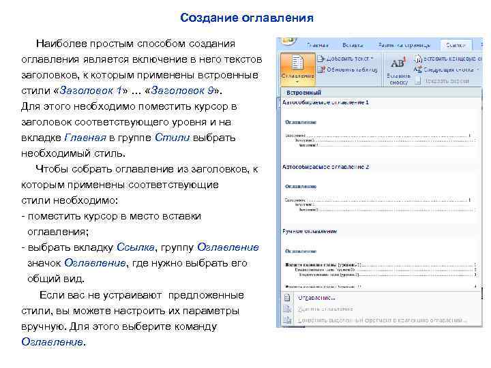This screenshot has width=491, height=368.
Task: Click the save selection to gallery icon
Action: pyautogui.click(x=287, y=320)
